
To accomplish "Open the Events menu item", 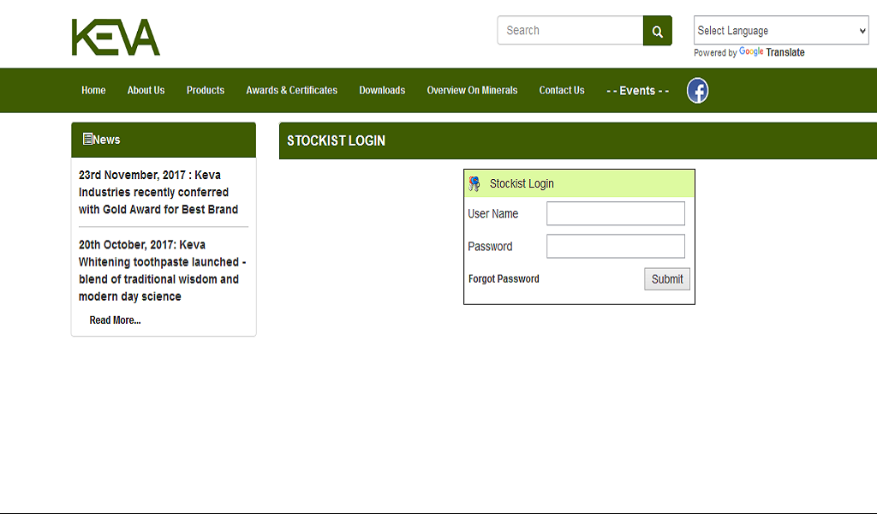I will (637, 91).
